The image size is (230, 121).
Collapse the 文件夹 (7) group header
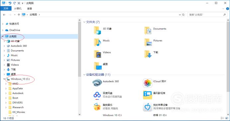[x=84, y=22]
